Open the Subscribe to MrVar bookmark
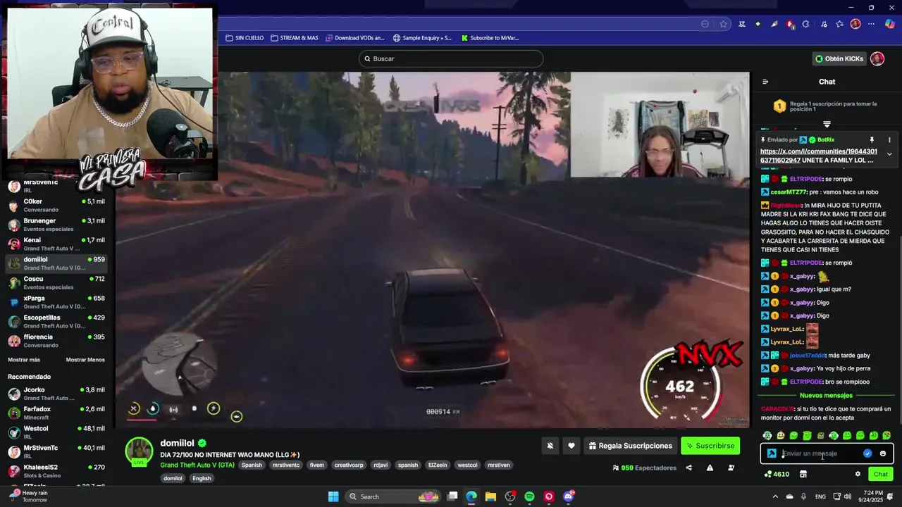The height and width of the screenshot is (507, 902). tap(490, 38)
